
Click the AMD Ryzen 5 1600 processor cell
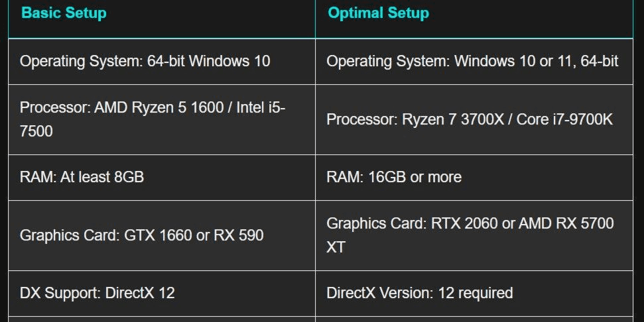tap(162, 119)
